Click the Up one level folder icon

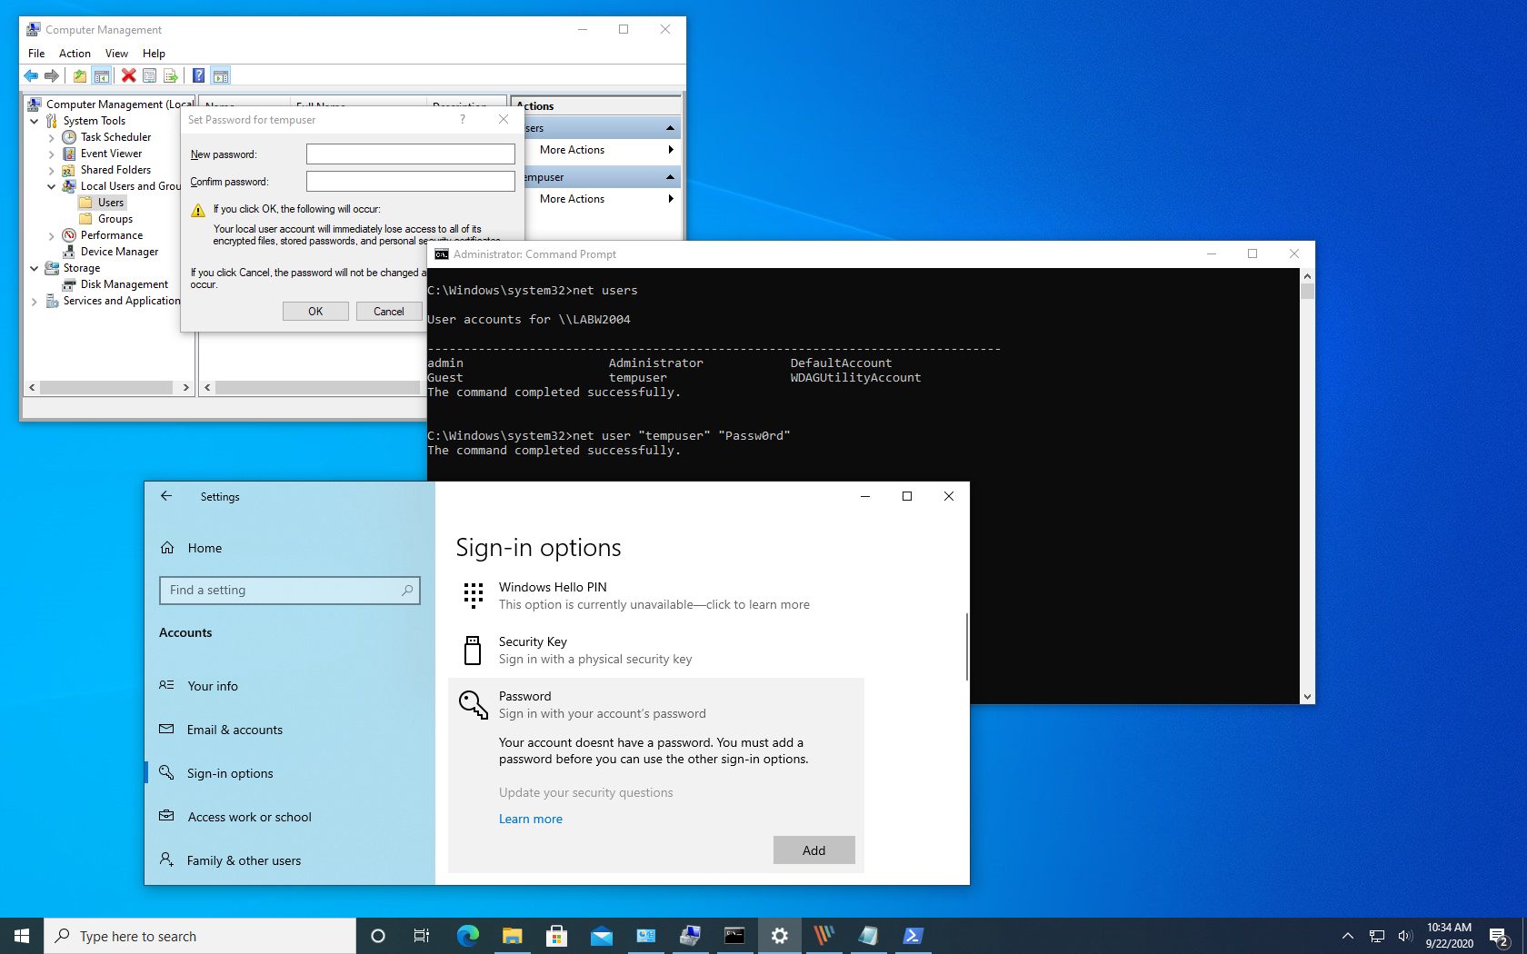[x=80, y=75]
